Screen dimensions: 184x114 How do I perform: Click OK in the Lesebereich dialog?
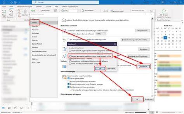(x=100, y=69)
